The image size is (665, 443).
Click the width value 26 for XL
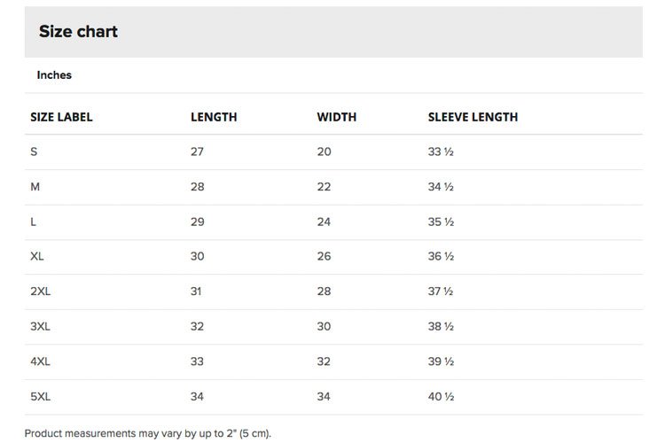(324, 256)
